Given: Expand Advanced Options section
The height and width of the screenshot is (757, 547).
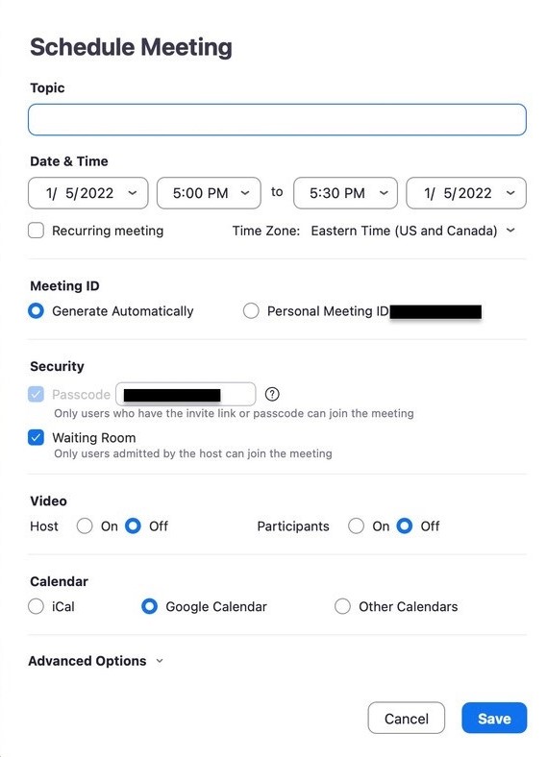Looking at the screenshot, I should [96, 661].
